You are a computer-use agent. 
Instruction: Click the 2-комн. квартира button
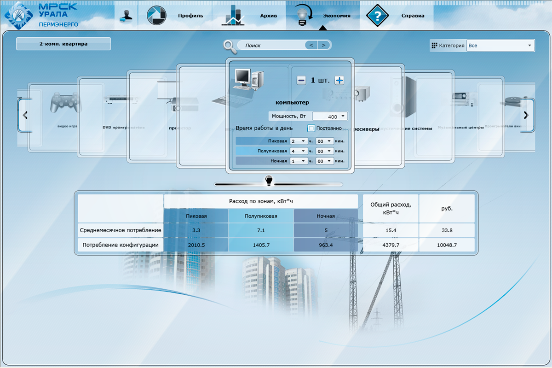point(63,44)
